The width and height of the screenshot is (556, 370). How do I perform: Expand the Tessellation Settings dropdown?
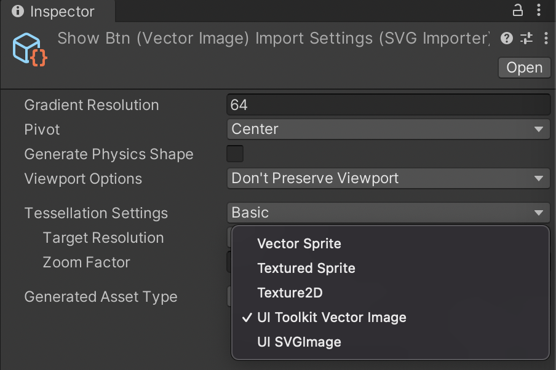coord(387,213)
